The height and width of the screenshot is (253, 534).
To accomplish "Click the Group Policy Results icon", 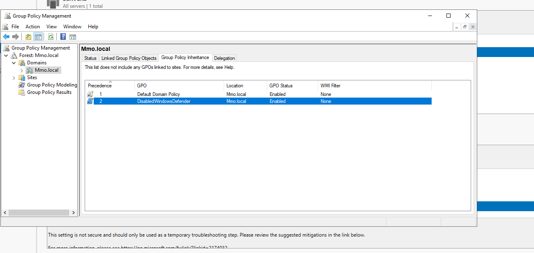I will pos(22,92).
